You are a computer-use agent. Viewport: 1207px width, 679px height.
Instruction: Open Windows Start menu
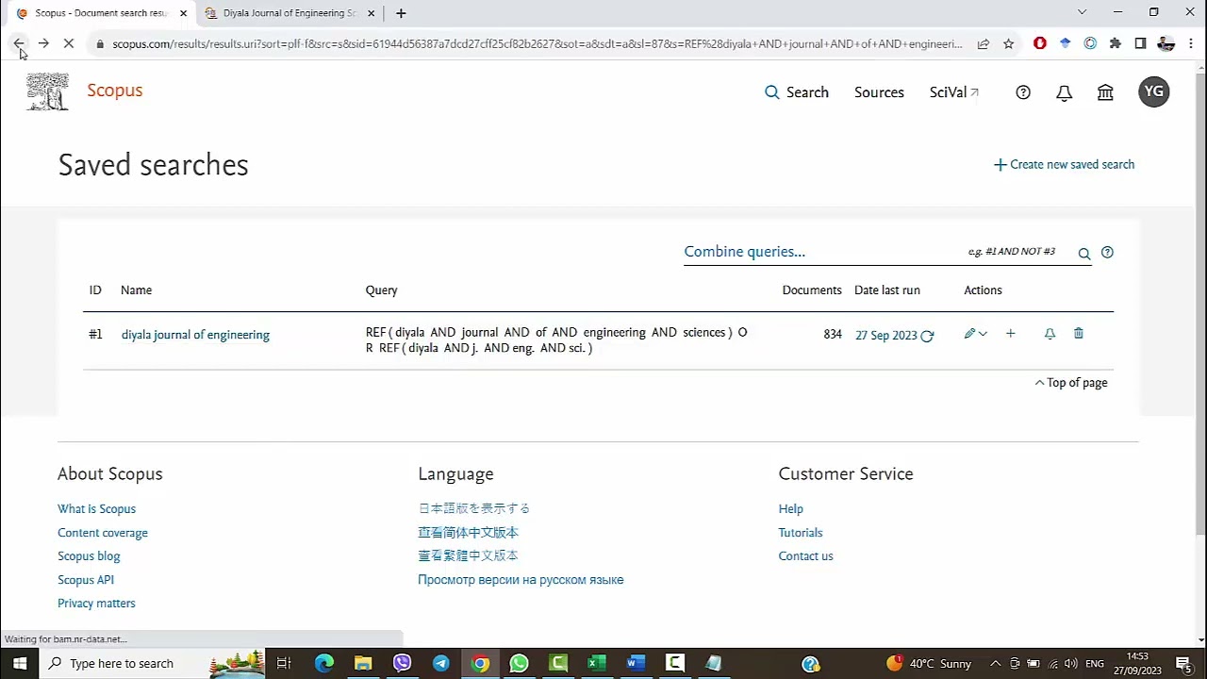tap(19, 663)
